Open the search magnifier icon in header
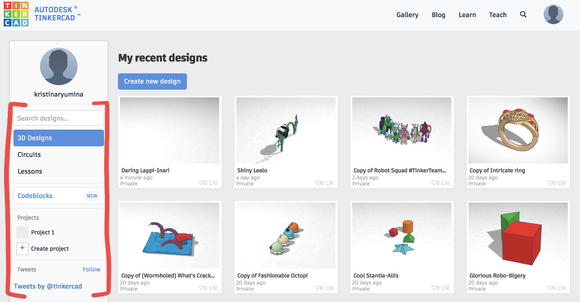The height and width of the screenshot is (302, 580). tap(523, 15)
